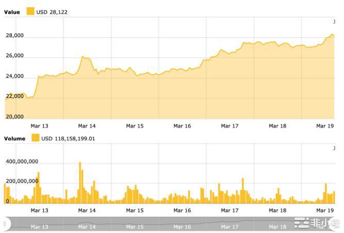Select Mar 15 in the range navigator
Viewport: 344px width, 233px height.
pos(135,226)
